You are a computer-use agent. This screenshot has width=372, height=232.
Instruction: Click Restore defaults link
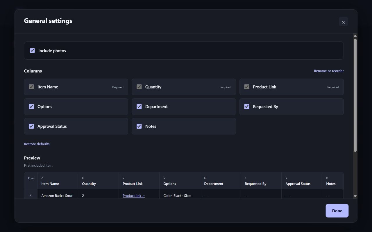(37, 144)
